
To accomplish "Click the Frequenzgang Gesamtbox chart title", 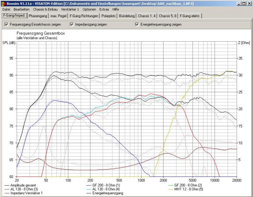I will point(41,33).
